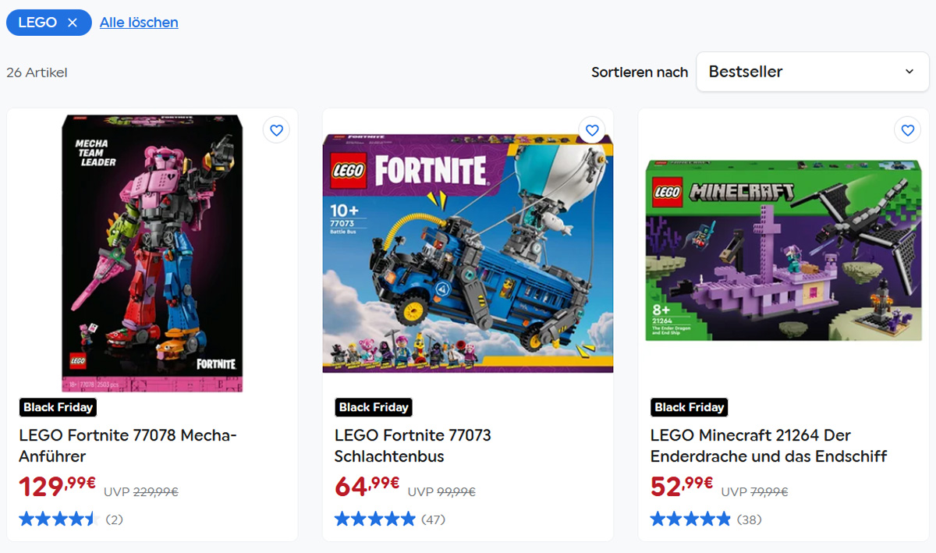
Task: Favorite the Mecha-Anführer set with heart icon
Action: pyautogui.click(x=276, y=129)
